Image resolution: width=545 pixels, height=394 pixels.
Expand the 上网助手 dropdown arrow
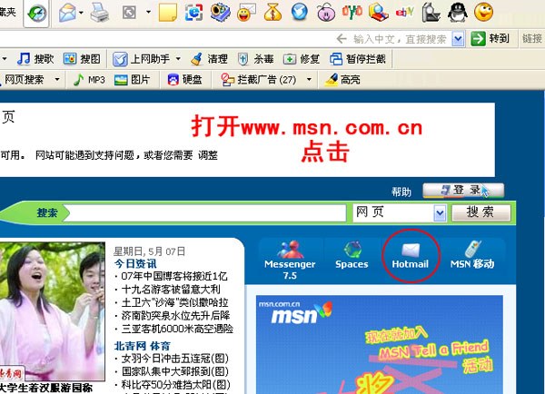point(178,59)
